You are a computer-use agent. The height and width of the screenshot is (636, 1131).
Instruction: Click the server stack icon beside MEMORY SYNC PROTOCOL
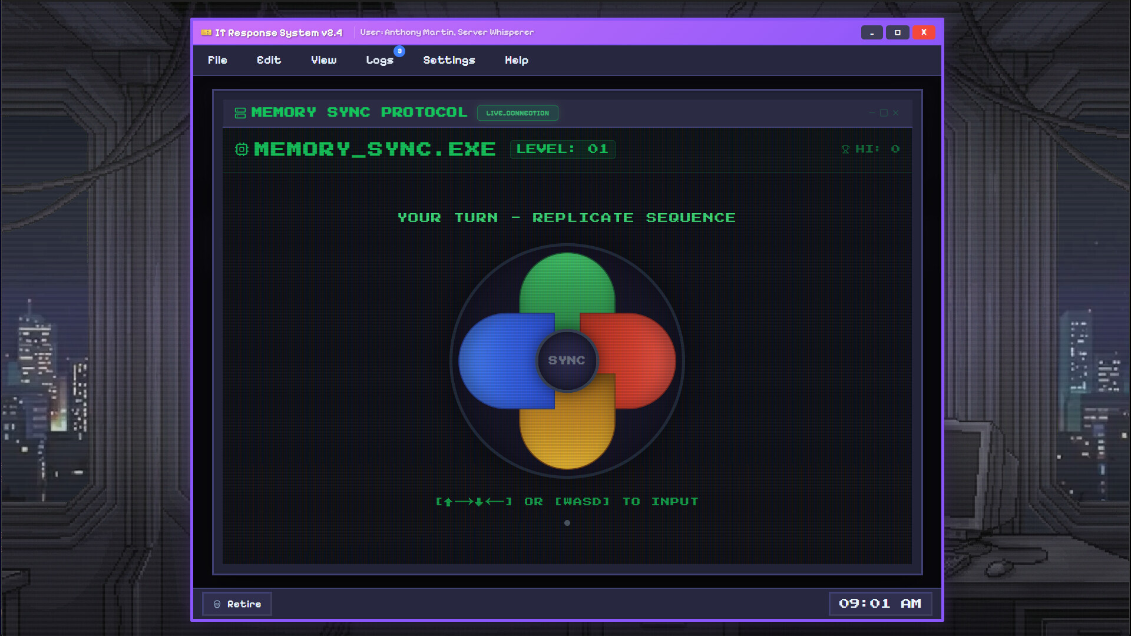tap(240, 112)
